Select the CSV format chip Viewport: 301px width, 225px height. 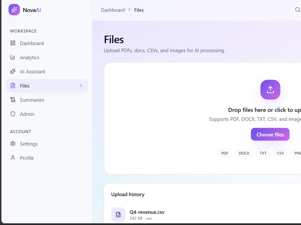click(x=280, y=153)
